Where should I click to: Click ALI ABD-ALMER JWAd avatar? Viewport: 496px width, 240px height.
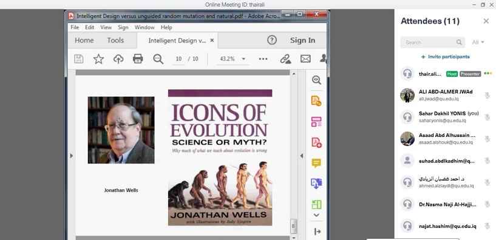pos(407,95)
